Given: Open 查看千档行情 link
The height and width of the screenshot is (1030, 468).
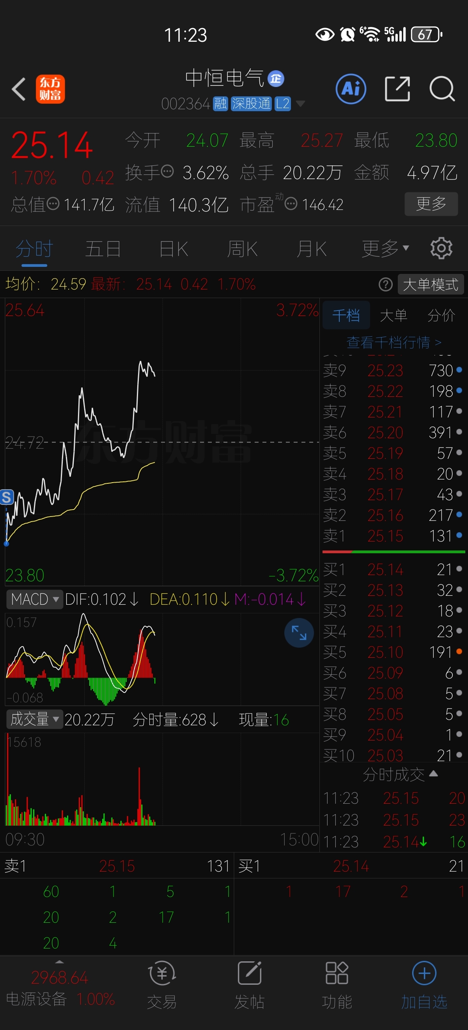Looking at the screenshot, I should (394, 342).
